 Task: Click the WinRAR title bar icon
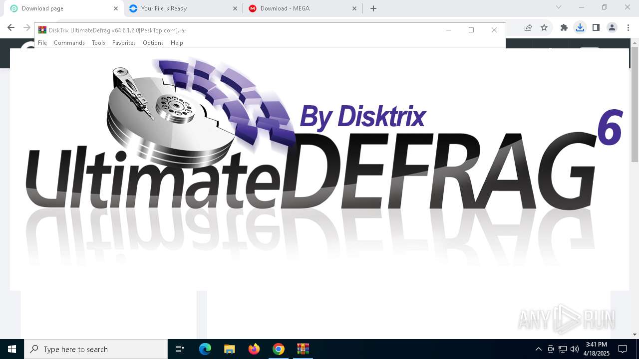click(x=42, y=30)
